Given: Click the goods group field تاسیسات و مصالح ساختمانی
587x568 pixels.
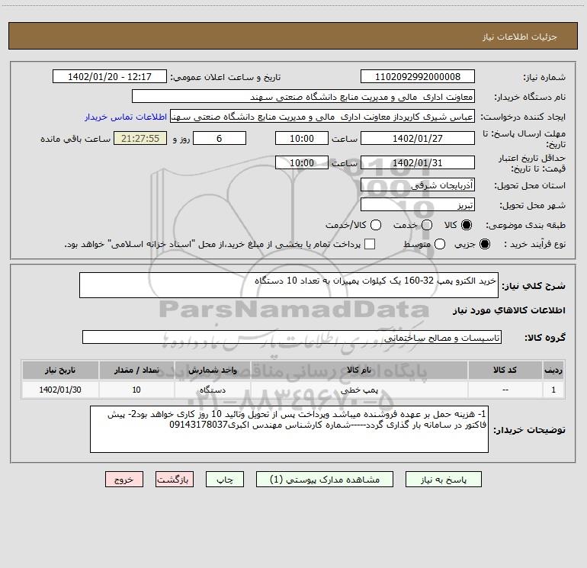Looking at the screenshot, I should (292, 337).
